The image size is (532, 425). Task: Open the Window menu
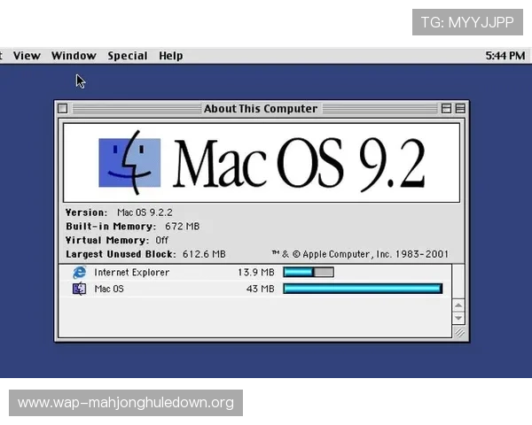pyautogui.click(x=74, y=56)
